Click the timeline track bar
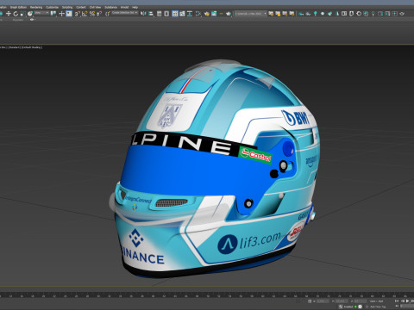Screen dimensions: 414x310 (207, 294)
